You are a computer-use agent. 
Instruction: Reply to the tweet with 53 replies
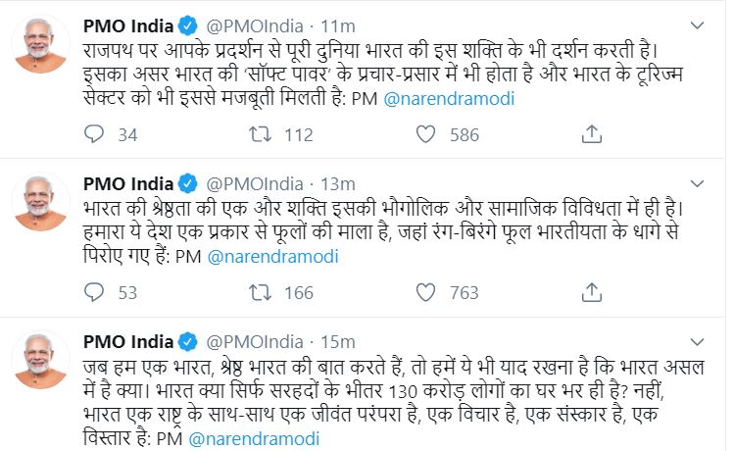(95, 292)
